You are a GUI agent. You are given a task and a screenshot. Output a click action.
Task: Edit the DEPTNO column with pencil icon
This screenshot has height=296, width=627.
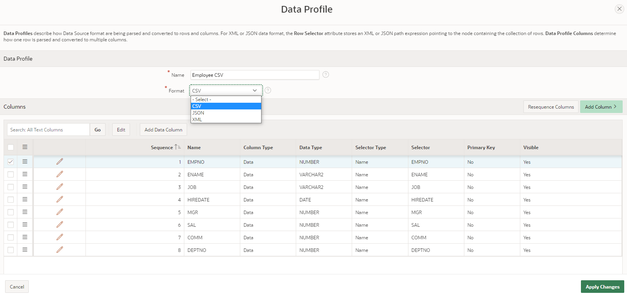pyautogui.click(x=59, y=250)
